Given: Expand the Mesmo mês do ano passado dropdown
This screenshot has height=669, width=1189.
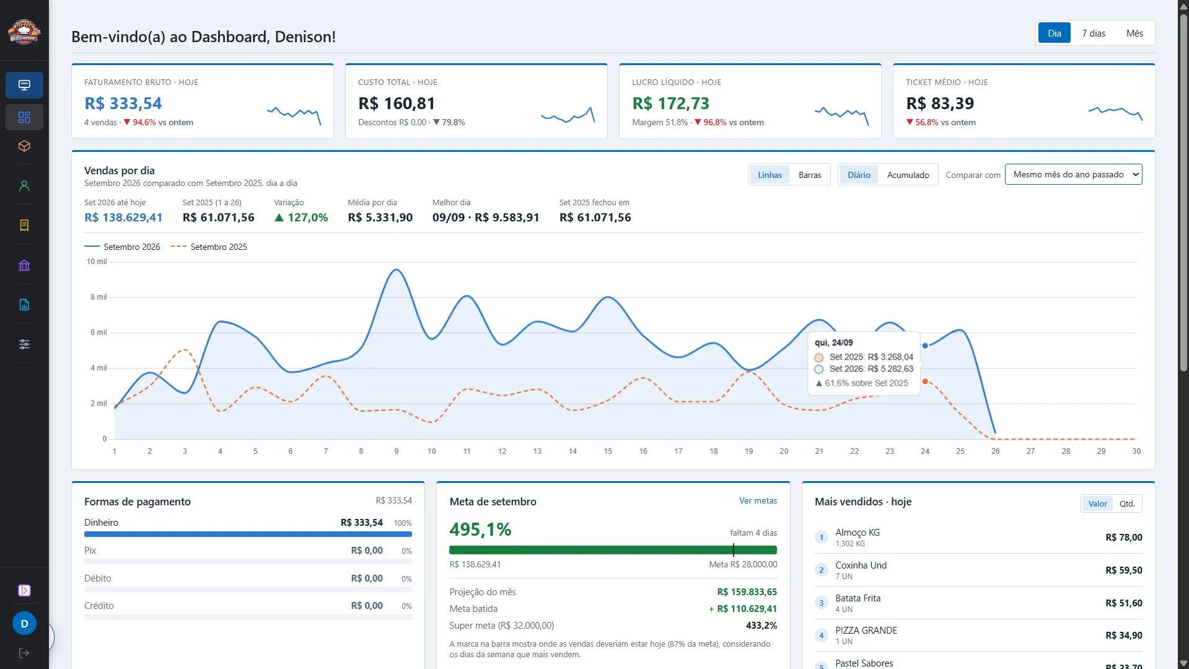Looking at the screenshot, I should [1073, 174].
